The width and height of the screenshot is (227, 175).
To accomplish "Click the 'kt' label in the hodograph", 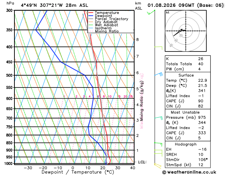I will (x=168, y=13).
